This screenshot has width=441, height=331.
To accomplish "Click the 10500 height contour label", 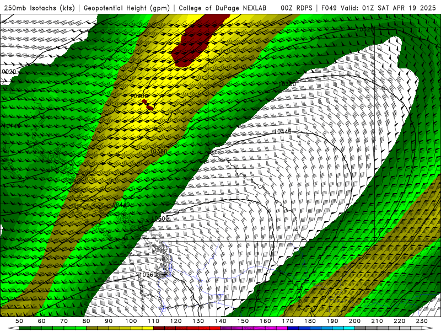I will coord(160,218).
